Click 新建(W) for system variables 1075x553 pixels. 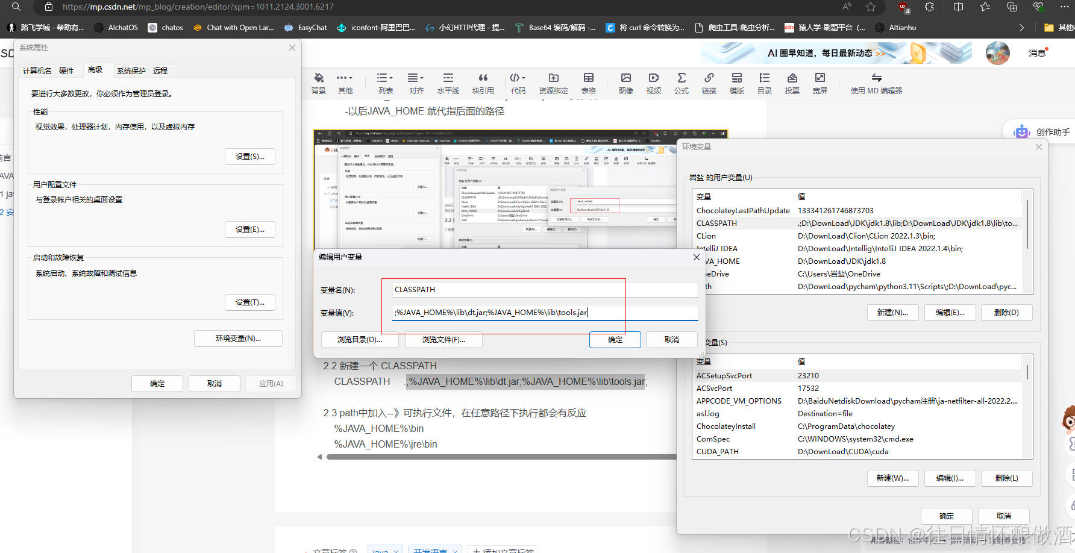(x=893, y=478)
